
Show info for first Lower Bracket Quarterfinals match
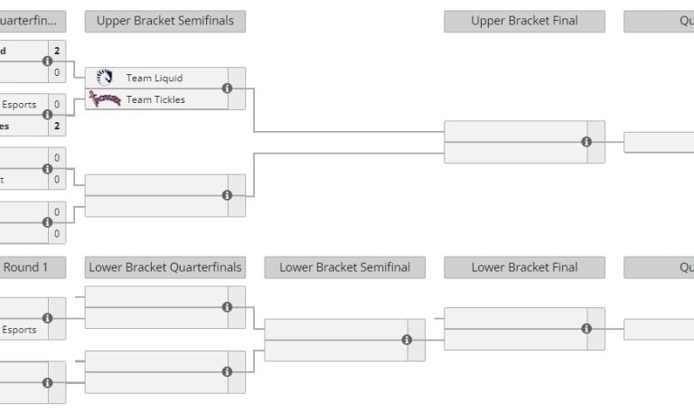coord(227,307)
